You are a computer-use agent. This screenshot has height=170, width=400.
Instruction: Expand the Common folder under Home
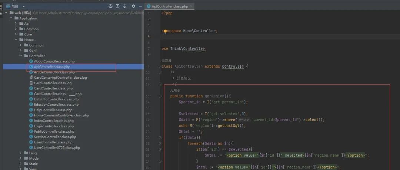pyautogui.click(x=21, y=45)
